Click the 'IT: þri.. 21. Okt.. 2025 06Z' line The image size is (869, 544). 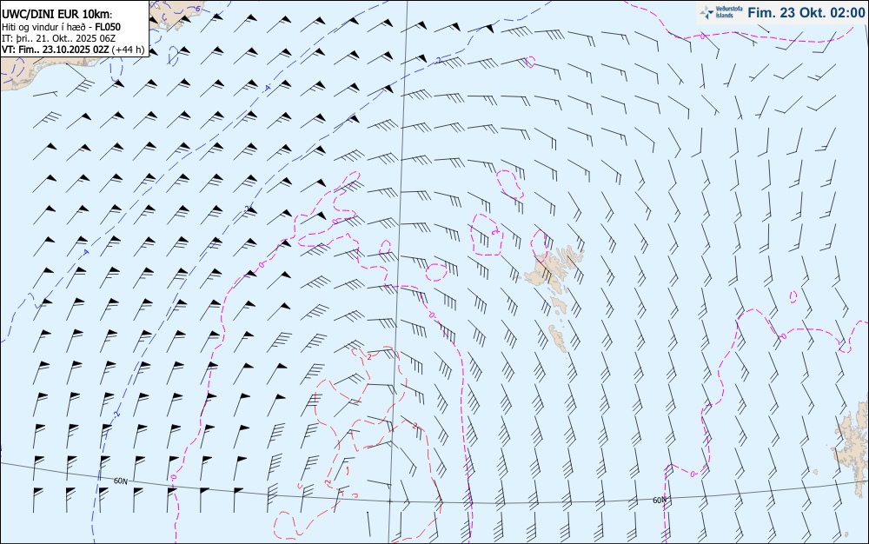click(x=59, y=38)
